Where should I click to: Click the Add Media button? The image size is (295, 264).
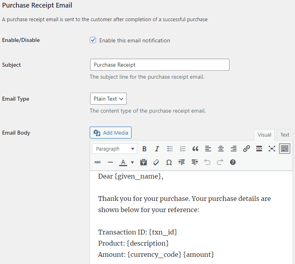click(x=111, y=133)
